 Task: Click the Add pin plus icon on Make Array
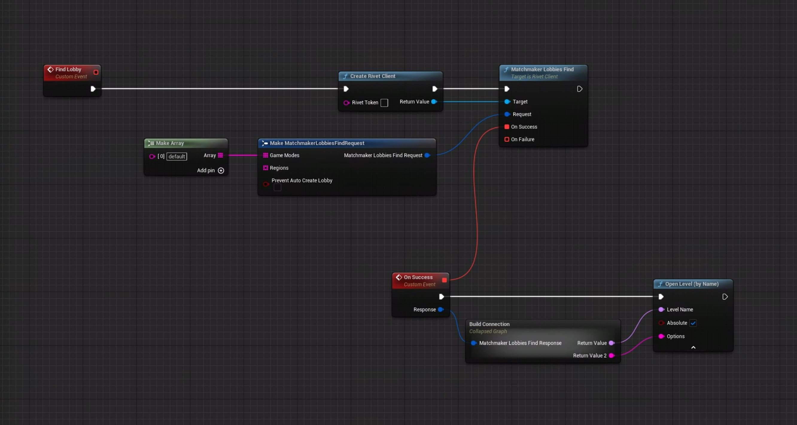pos(220,171)
